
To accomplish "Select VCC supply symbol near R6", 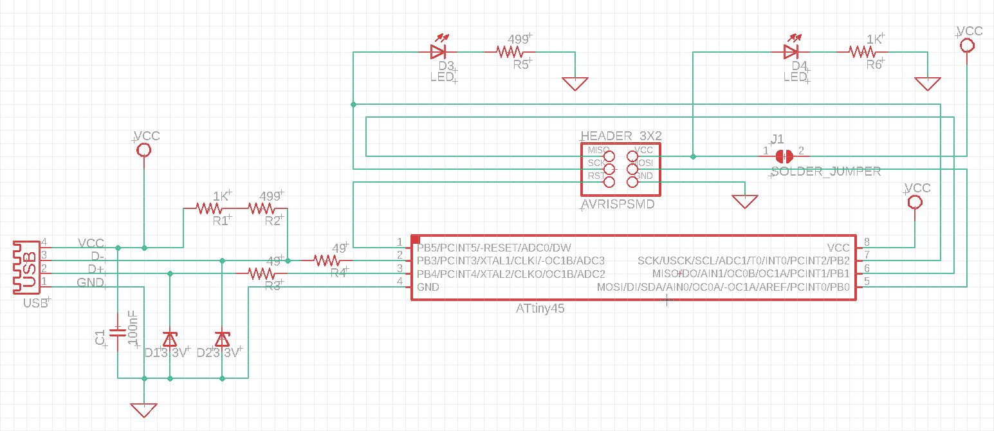I will (966, 45).
